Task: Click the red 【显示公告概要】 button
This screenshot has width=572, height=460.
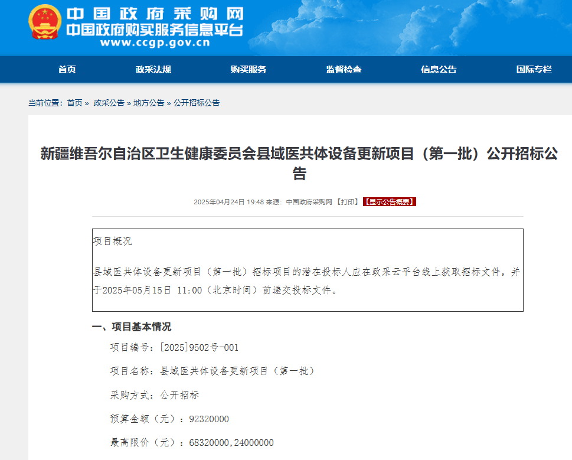Action: 390,202
